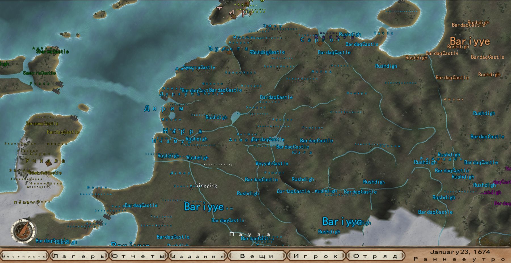511x263 pixels.
Task: Click the WeyyahCastle map label
Action: tap(272, 164)
